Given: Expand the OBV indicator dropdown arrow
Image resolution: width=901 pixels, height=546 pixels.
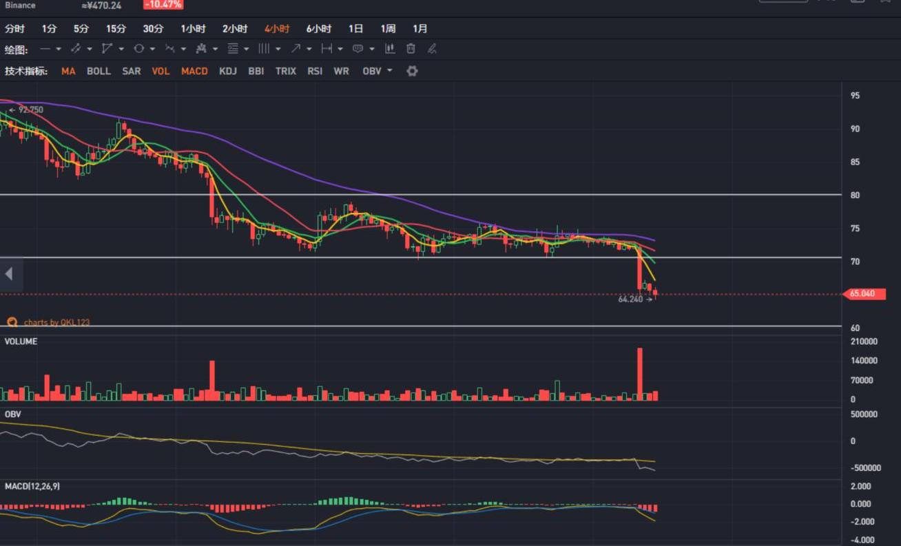Looking at the screenshot, I should pos(390,71).
